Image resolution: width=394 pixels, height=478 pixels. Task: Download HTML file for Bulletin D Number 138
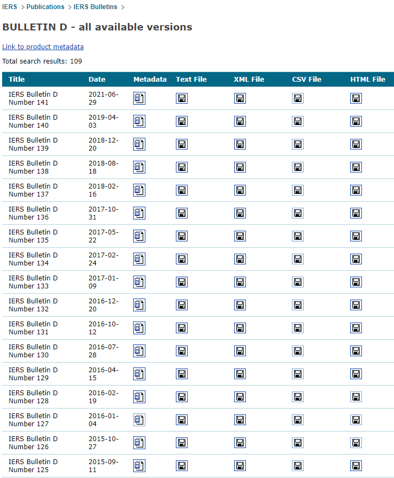pyautogui.click(x=356, y=167)
